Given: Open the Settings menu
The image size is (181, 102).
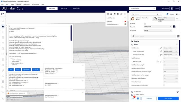Looking at the screenshot, I should (19, 5).
